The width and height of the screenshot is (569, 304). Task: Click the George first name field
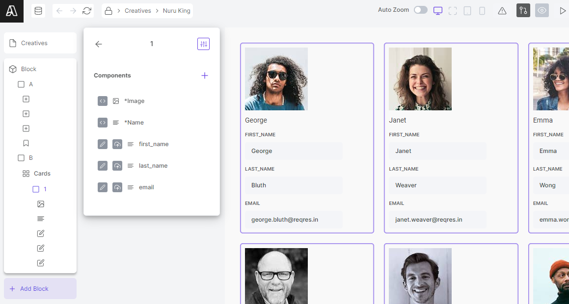[x=294, y=151]
